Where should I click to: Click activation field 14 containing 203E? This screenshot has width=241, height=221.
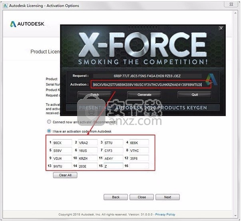click(x=88, y=166)
